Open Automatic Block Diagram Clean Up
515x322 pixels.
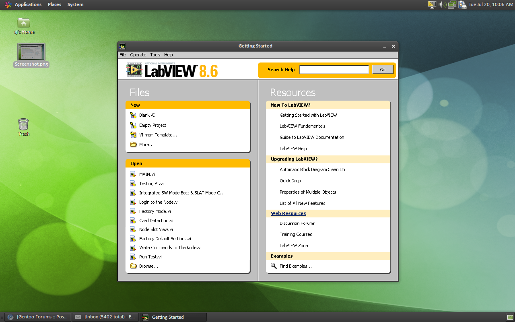tap(312, 169)
